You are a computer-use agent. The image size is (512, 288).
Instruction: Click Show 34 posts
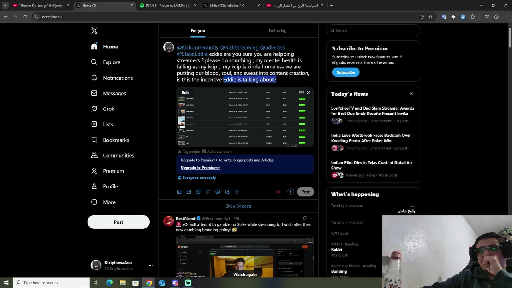[238, 206]
